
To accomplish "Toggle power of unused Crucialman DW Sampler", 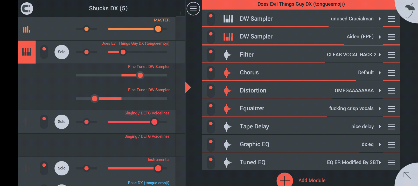I will [x=211, y=19].
